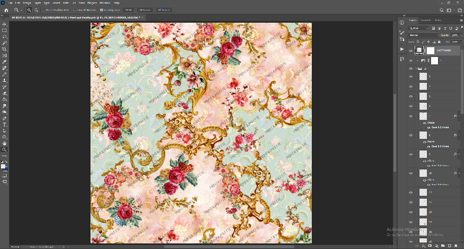464x249 pixels.
Task: Choose the Zoom In magnifier in the options bar
Action: pyautogui.click(x=29, y=10)
